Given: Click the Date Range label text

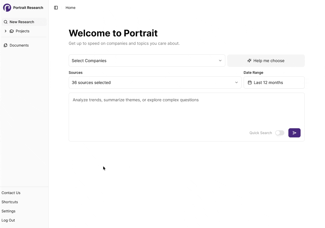Looking at the screenshot, I should coord(254,73).
